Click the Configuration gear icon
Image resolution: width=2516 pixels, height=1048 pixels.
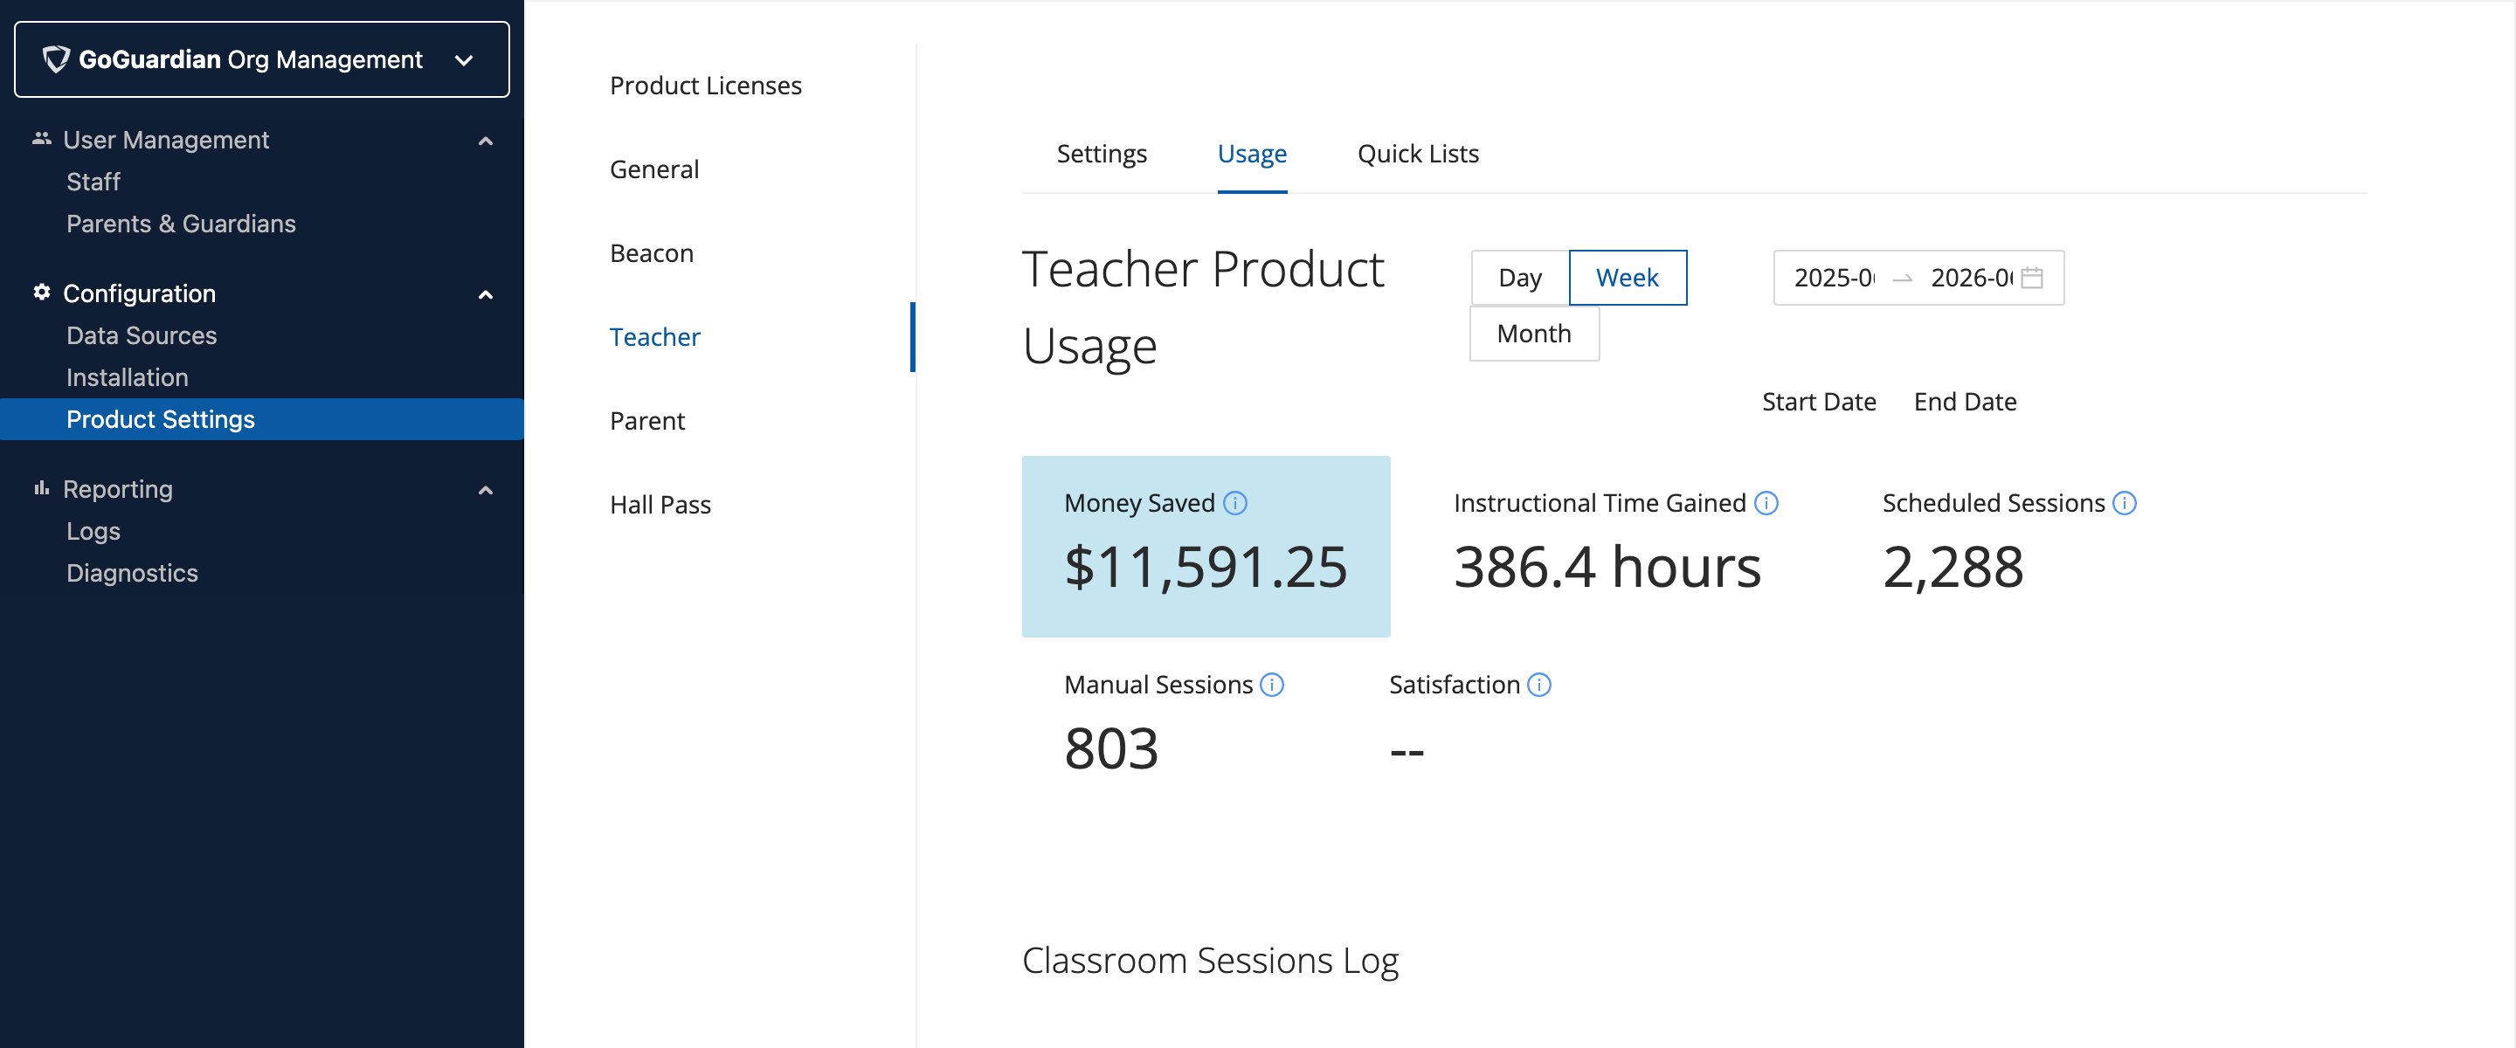pyautogui.click(x=41, y=292)
